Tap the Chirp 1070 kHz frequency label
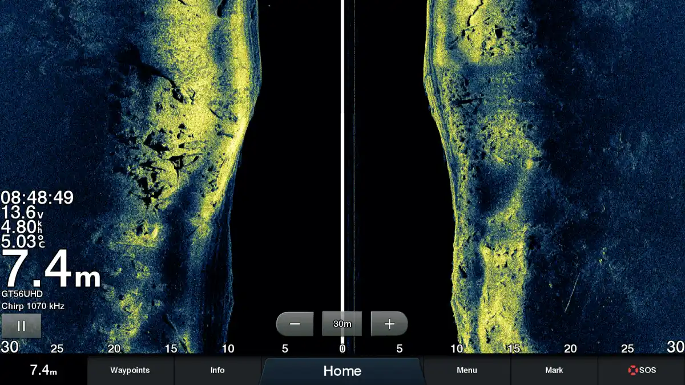This screenshot has width=685, height=385. click(33, 306)
